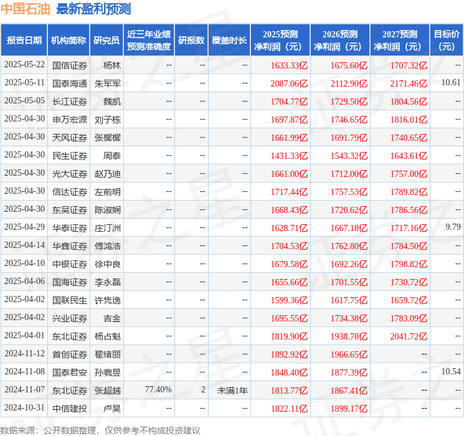Click the 77.40% accuracy value
The image size is (464, 436).
point(158,389)
